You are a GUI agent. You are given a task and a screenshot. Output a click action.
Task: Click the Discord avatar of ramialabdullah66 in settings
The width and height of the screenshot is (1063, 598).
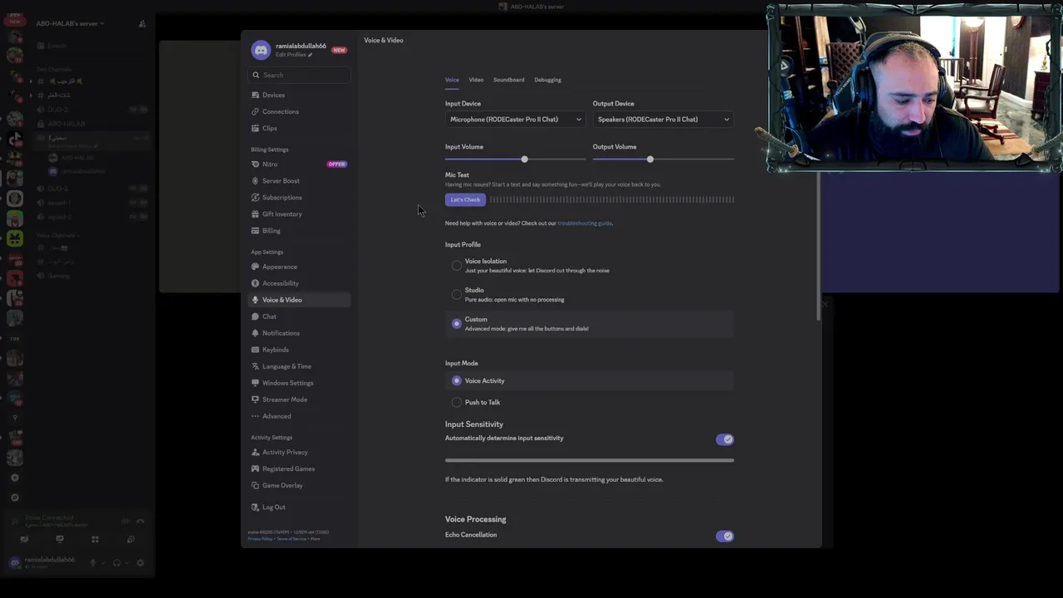point(261,50)
